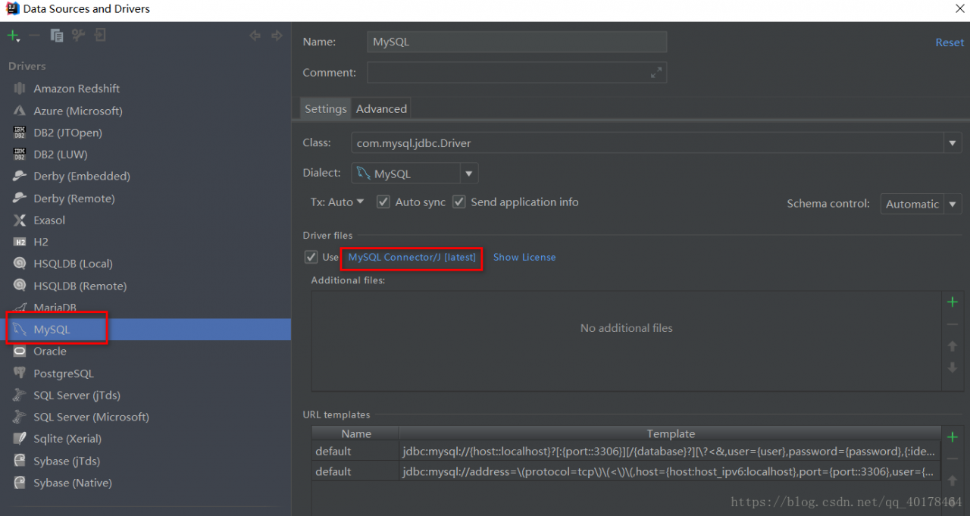
Task: Click the Duplicate icon in the drivers toolbar
Action: pyautogui.click(x=56, y=36)
